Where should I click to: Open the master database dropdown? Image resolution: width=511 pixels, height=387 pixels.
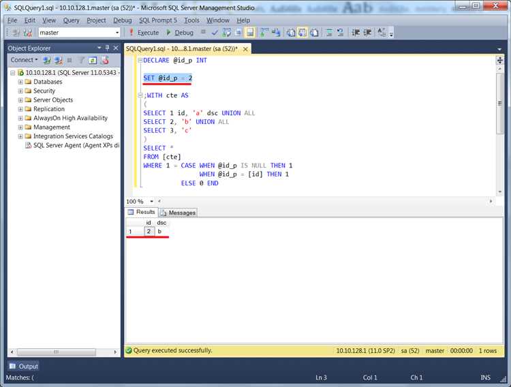pos(117,33)
